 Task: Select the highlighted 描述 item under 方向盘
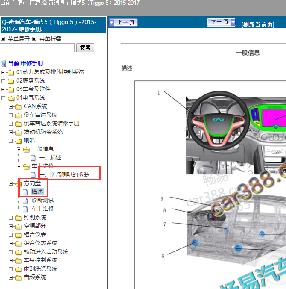(x=37, y=192)
